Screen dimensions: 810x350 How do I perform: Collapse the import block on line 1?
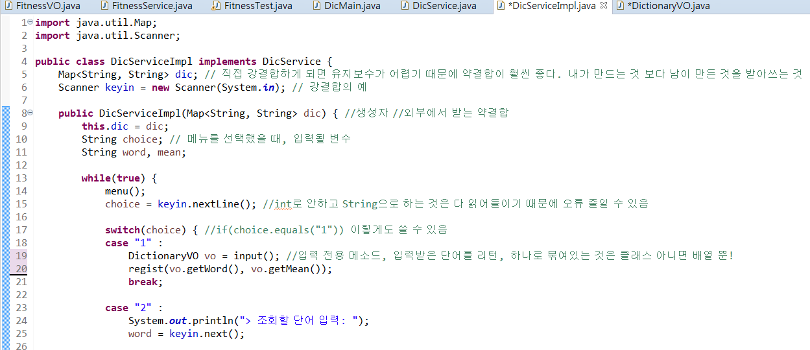point(30,23)
